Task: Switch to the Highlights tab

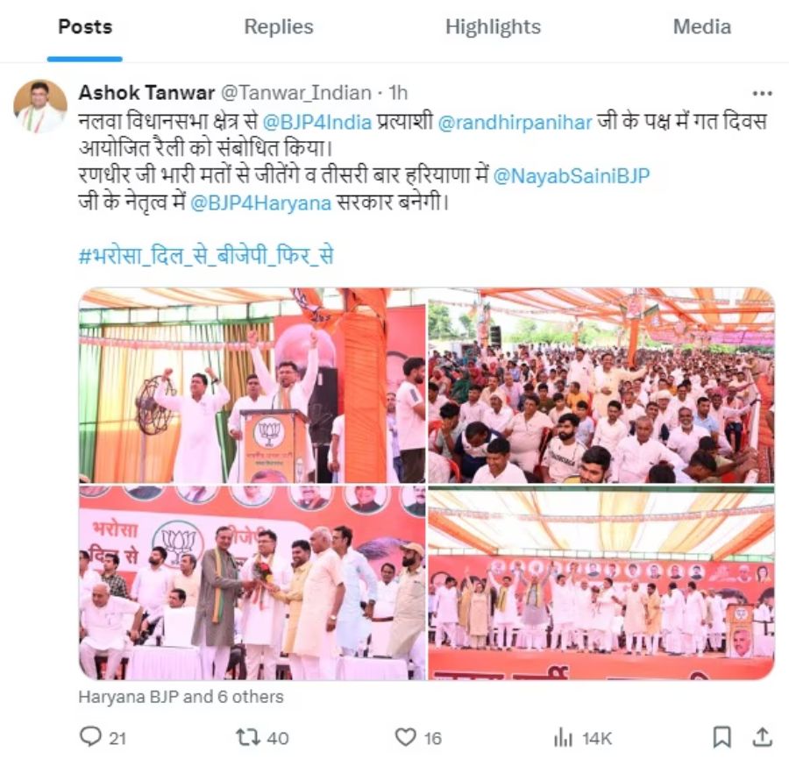Action: coord(493,26)
